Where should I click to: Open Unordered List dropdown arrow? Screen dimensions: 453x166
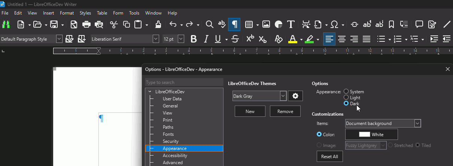tap(390, 39)
